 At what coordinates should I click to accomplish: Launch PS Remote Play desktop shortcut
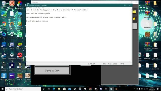(4, 46)
